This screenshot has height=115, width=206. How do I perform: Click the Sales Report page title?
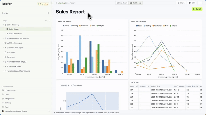(x=70, y=12)
